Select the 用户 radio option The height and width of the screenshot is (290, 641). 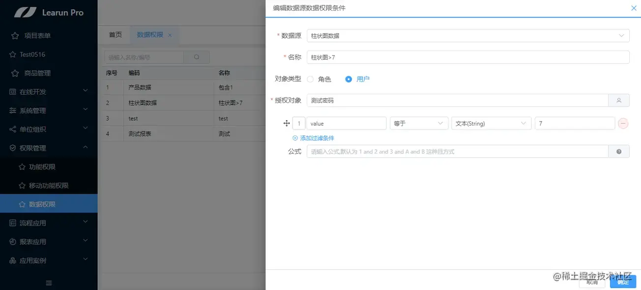[x=349, y=79]
